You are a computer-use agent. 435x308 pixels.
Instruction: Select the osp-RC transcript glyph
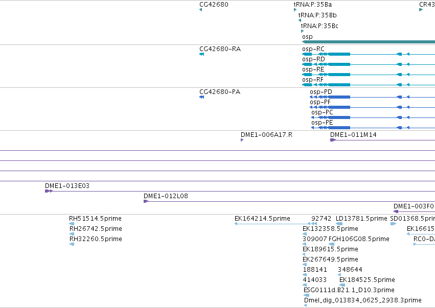coord(369,54)
